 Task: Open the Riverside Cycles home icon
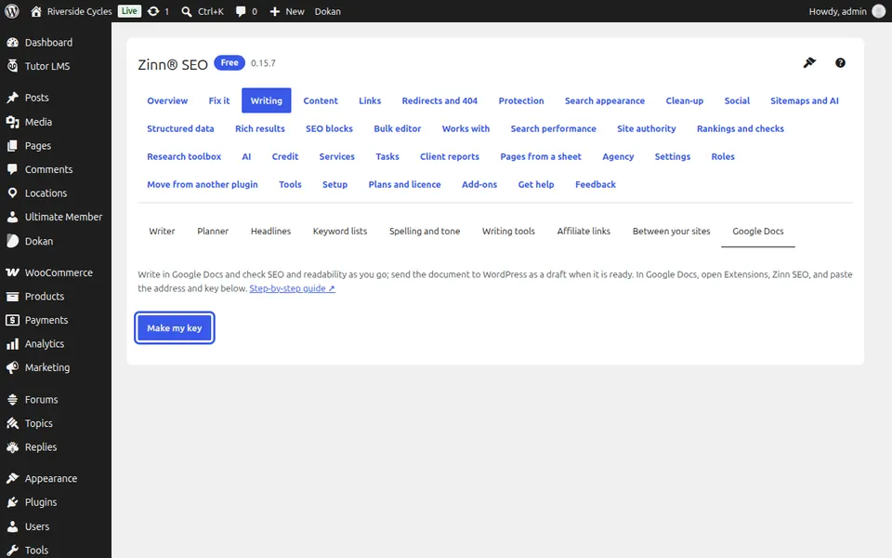pyautogui.click(x=36, y=11)
